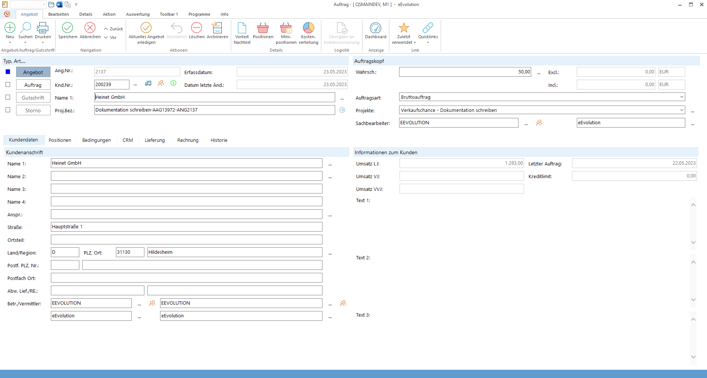
Task: Click the Knd.Nr. field with 200239
Action: 111,85
